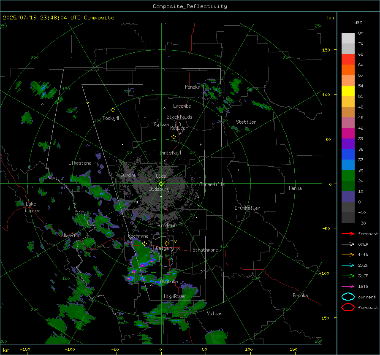Screen dimensions: 380x355
Task: Click the dBZ legend heading
Action: click(x=358, y=23)
